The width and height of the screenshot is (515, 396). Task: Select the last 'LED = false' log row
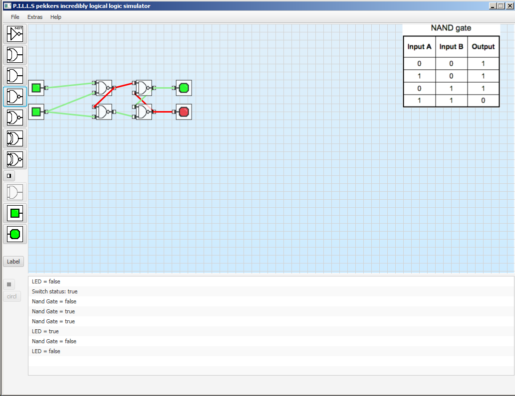(271, 351)
